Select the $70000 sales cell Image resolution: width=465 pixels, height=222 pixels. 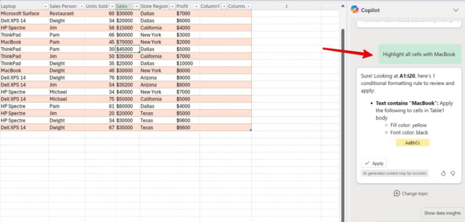(128, 42)
